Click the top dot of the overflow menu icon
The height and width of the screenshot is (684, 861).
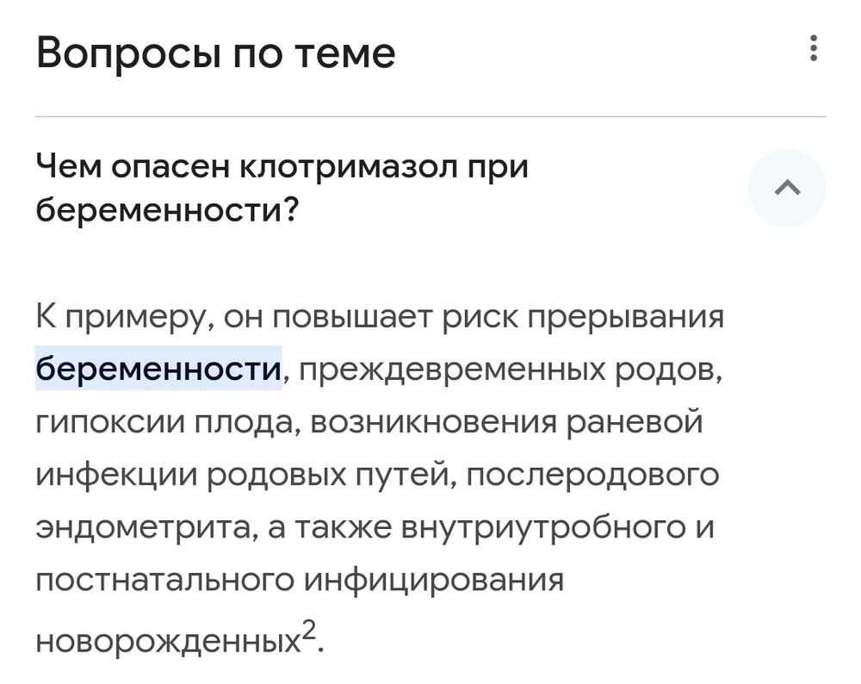coord(814,39)
